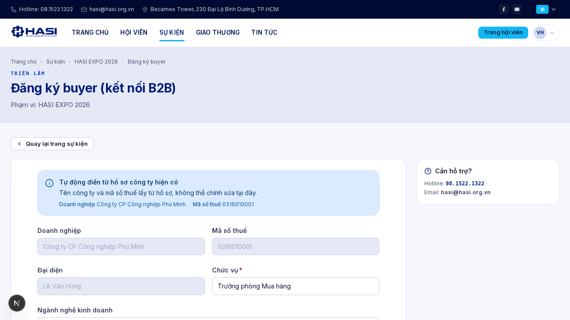
Task: Open the YouTube social icon
Action: click(x=517, y=9)
